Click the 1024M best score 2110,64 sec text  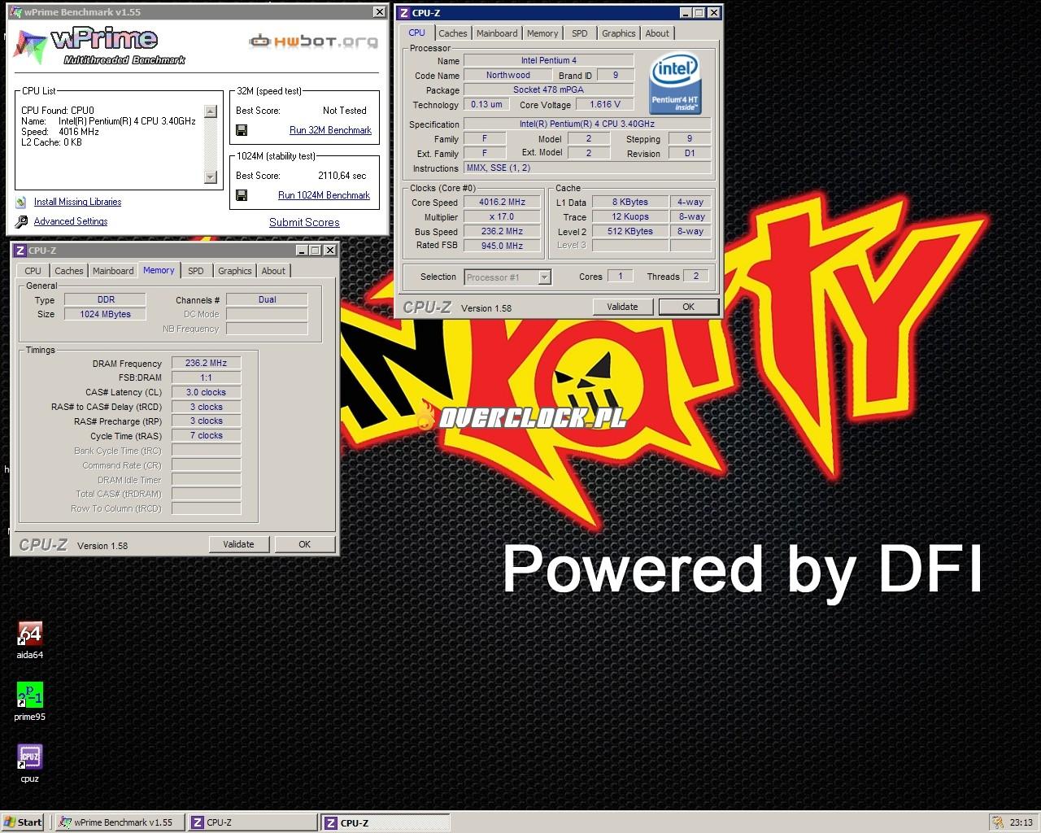click(342, 176)
